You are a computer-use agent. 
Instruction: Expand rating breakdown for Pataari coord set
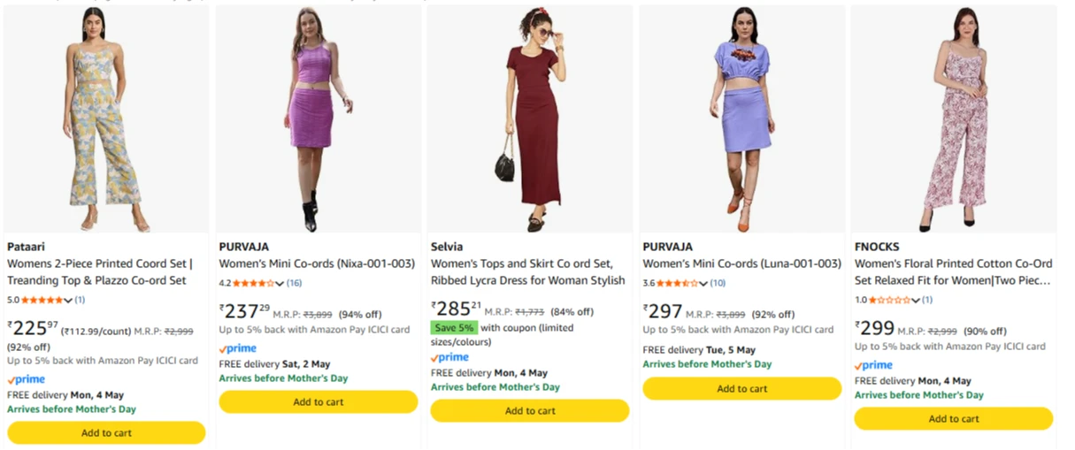(x=68, y=300)
